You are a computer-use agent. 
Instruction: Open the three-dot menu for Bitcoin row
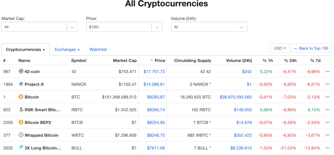coord(328,97)
